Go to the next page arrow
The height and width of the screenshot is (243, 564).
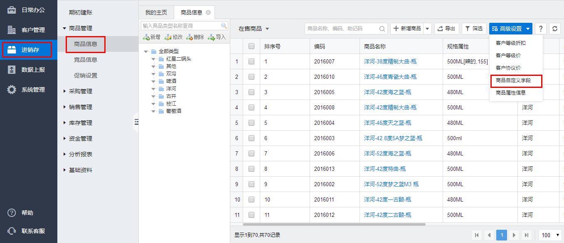514,235
